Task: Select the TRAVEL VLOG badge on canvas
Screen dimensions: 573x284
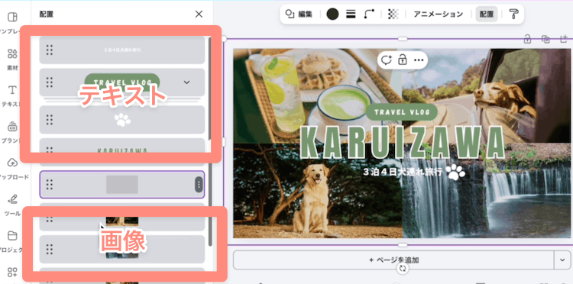Action: click(x=402, y=112)
